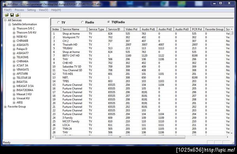
Task: Select the Vinasat KU tree item
Action: (x=23, y=98)
